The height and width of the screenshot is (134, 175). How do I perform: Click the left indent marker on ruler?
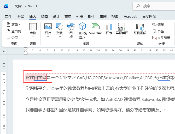pos(26,54)
